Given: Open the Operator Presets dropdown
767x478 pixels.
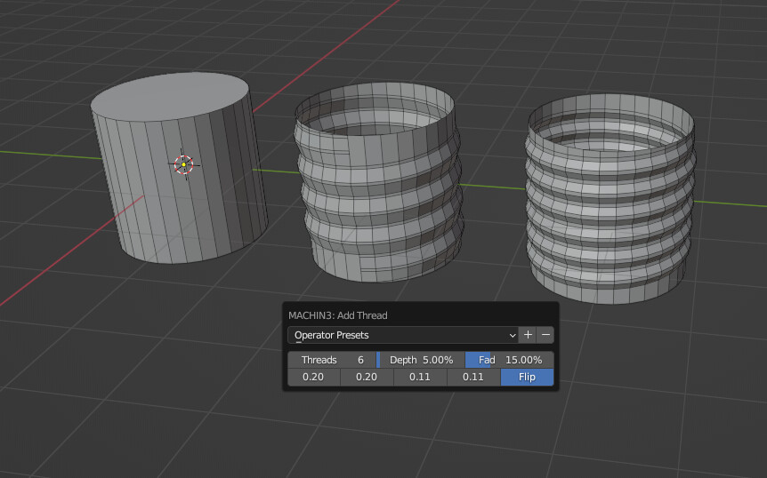Looking at the screenshot, I should click(403, 335).
